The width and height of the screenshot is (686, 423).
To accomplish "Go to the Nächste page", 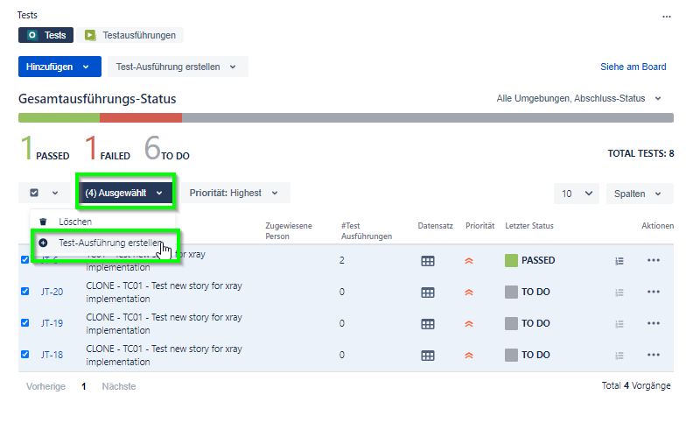I will [x=119, y=386].
